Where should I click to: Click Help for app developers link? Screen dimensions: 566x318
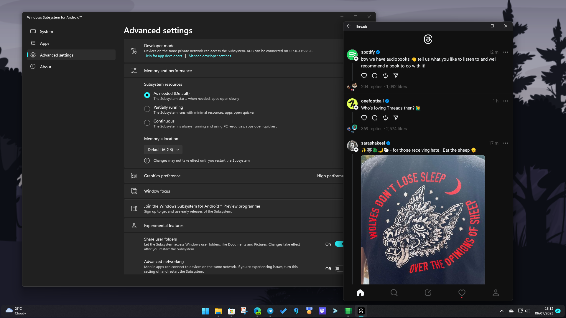point(163,56)
